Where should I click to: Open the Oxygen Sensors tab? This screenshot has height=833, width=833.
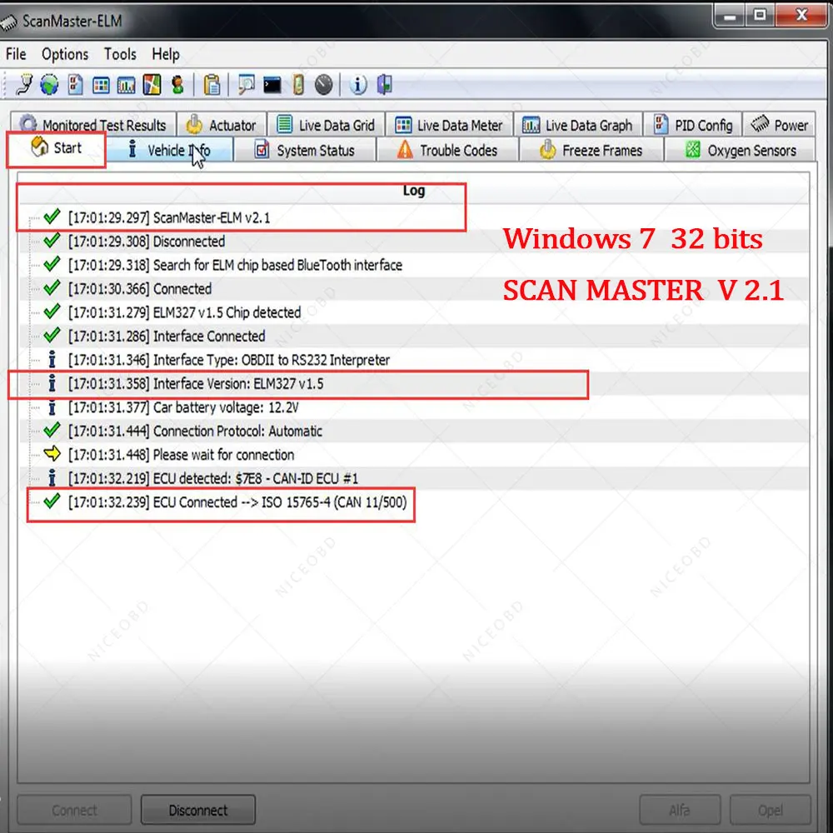click(x=740, y=150)
